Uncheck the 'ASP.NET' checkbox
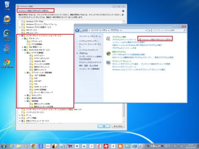The height and width of the screenshot is (149, 199). (x=30, y=81)
